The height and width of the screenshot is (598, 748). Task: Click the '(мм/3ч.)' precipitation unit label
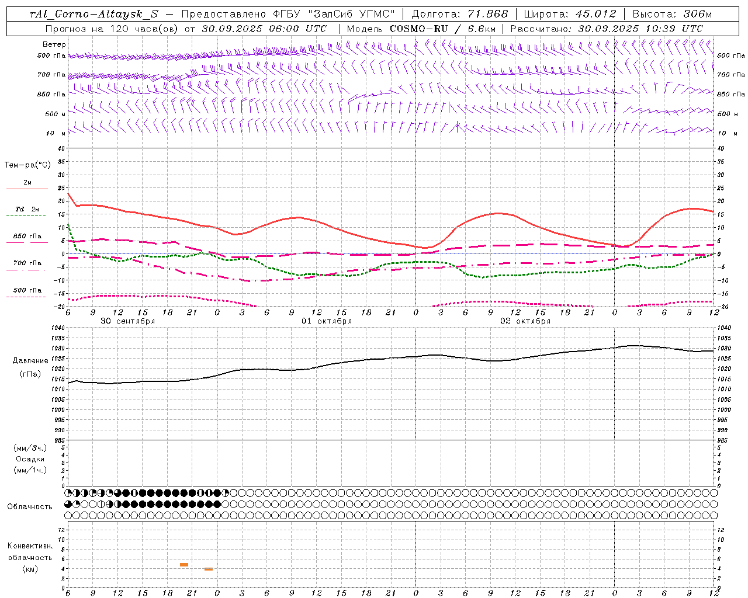click(x=30, y=448)
